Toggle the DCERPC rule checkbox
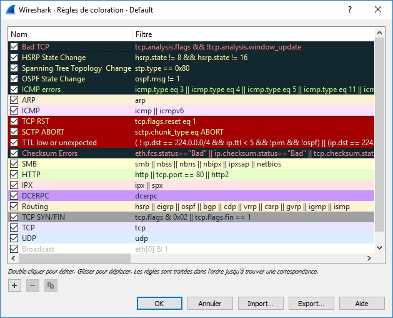 14,196
